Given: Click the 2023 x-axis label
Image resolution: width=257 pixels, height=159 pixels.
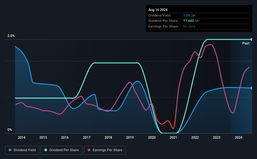Looking at the screenshot, I should tap(217, 137).
